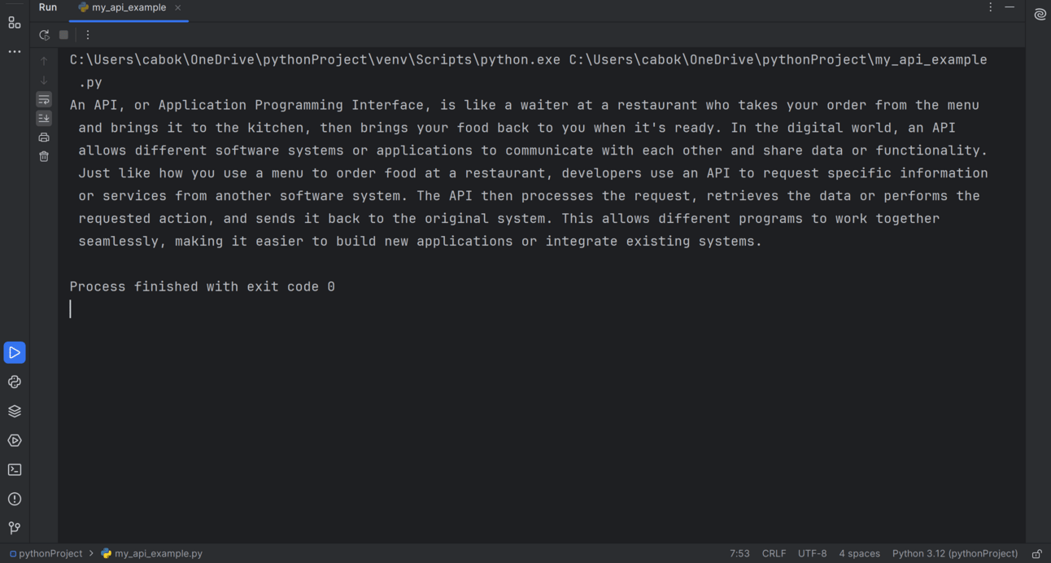1051x563 pixels.
Task: Close the my_api_example run tab
Action: pyautogui.click(x=178, y=7)
